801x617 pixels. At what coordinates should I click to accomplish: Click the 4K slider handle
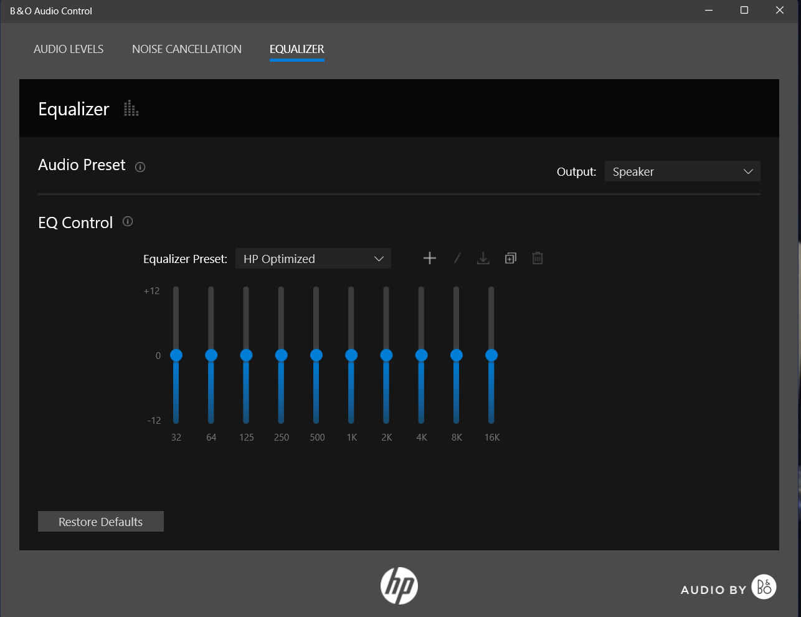(422, 355)
